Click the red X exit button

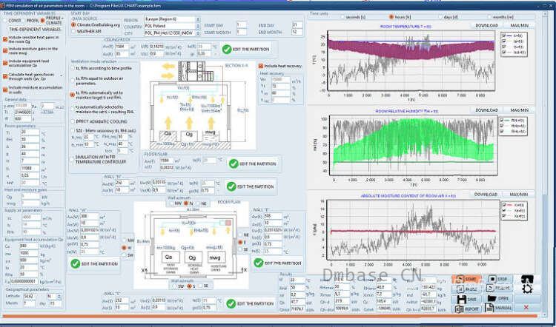coord(526,307)
